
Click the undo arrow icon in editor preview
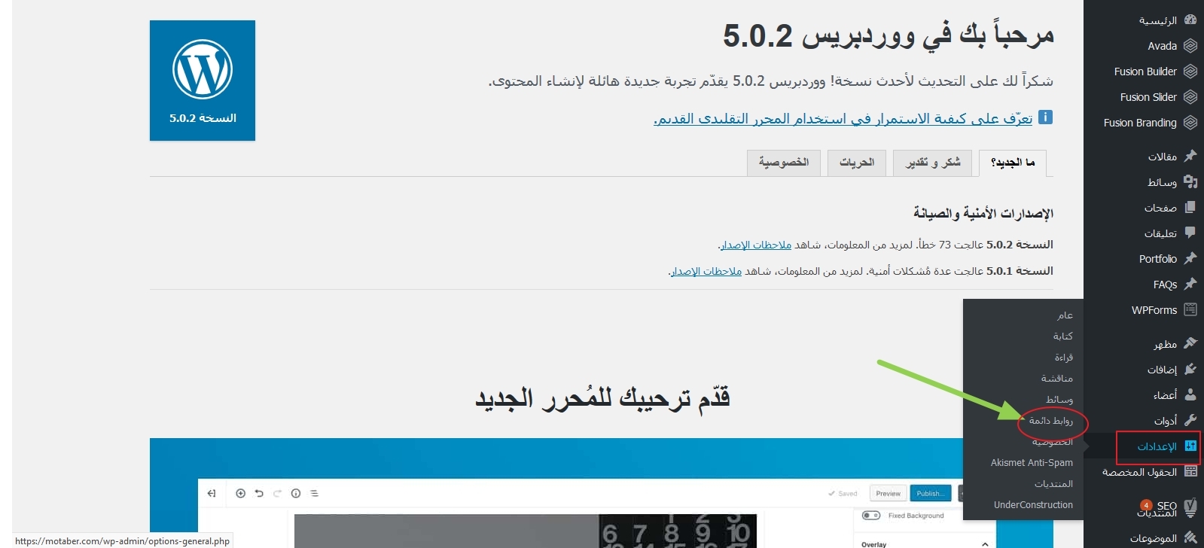click(x=259, y=493)
